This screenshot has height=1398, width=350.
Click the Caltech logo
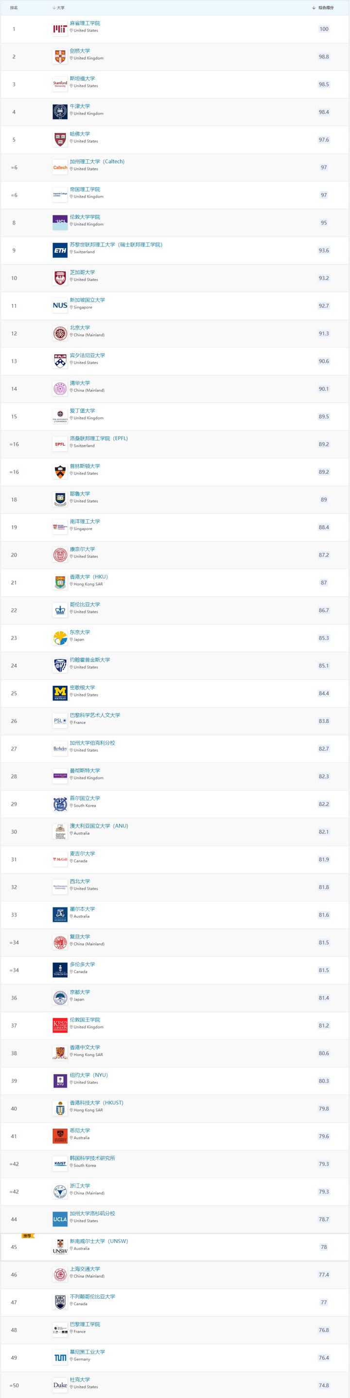tap(60, 168)
